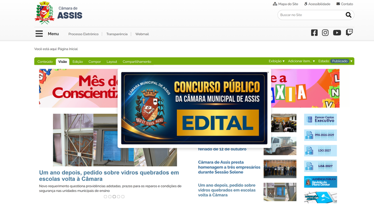Expand the Adicionar item dropdown

[x=301, y=61]
